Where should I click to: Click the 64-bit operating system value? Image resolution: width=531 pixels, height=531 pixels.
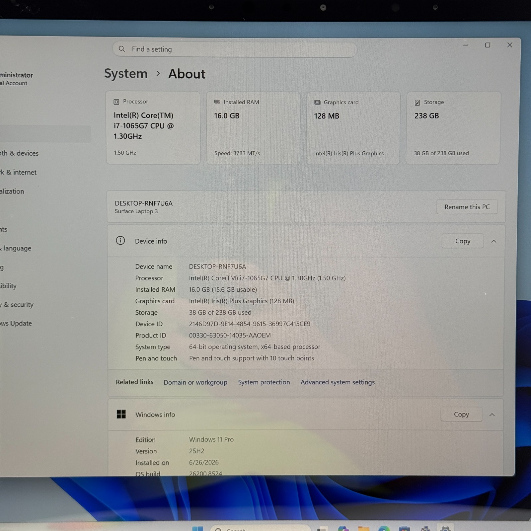point(255,347)
